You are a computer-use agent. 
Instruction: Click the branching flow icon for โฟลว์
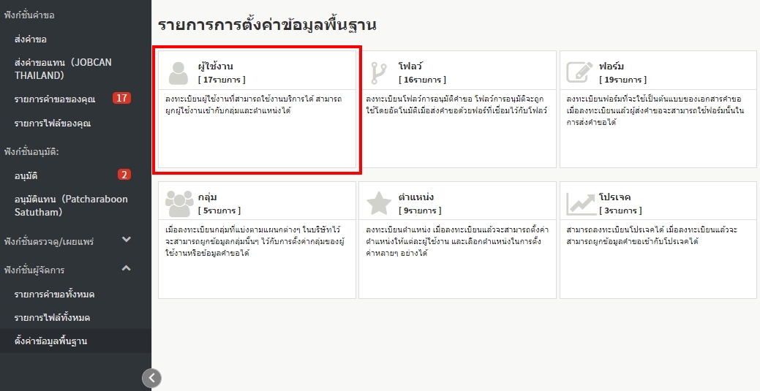(379, 72)
